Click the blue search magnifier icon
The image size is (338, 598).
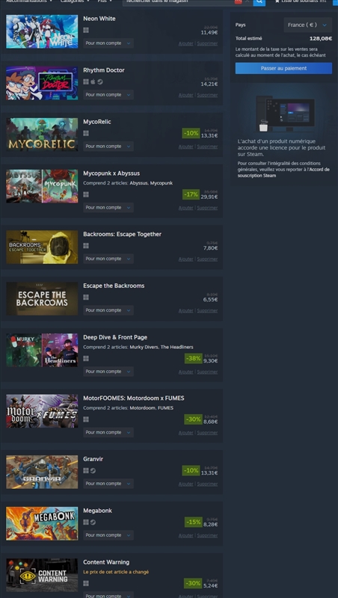[x=259, y=2]
